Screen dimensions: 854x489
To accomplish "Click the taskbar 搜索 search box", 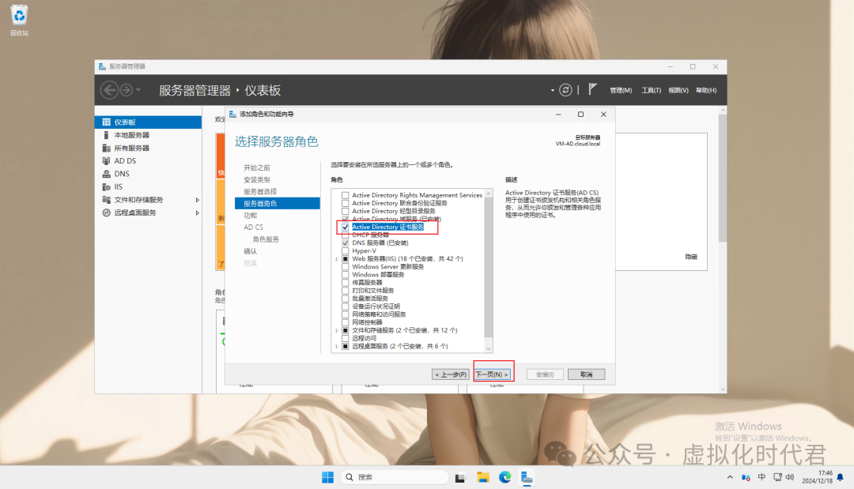I will (x=395, y=477).
